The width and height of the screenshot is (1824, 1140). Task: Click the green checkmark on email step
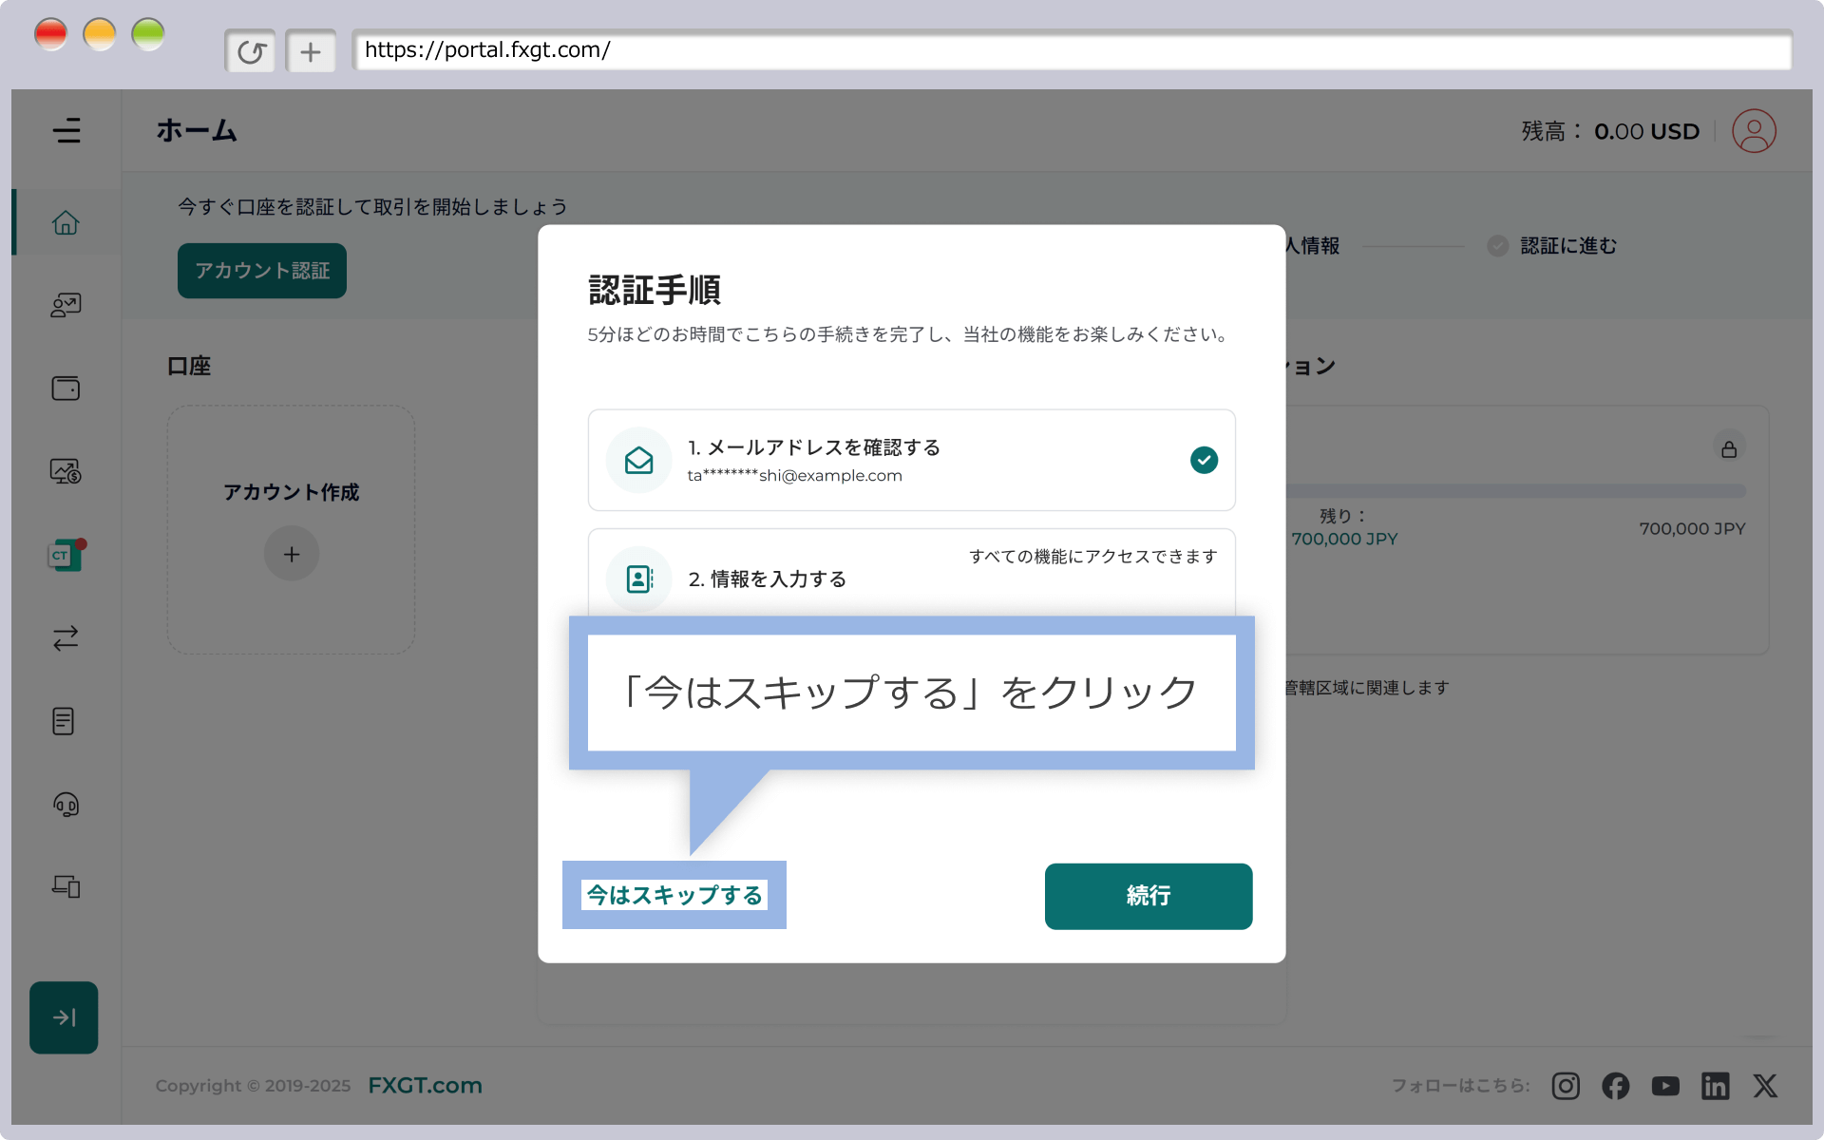pyautogui.click(x=1204, y=460)
